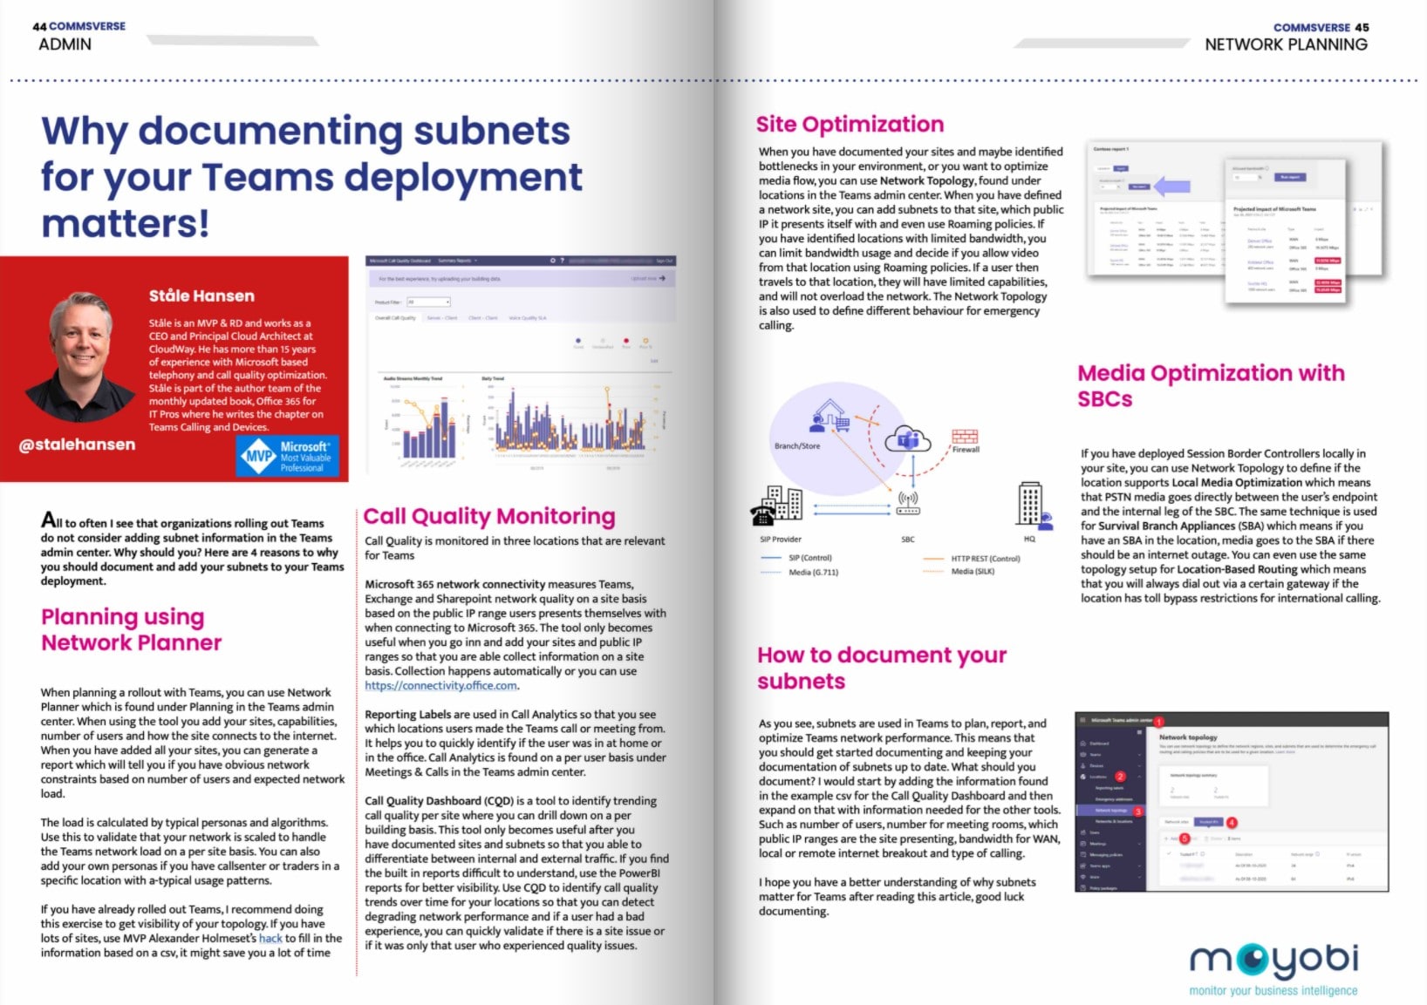This screenshot has height=1005, width=1427.
Task: Click the Teams cloud icon in diagram
Action: [908, 438]
